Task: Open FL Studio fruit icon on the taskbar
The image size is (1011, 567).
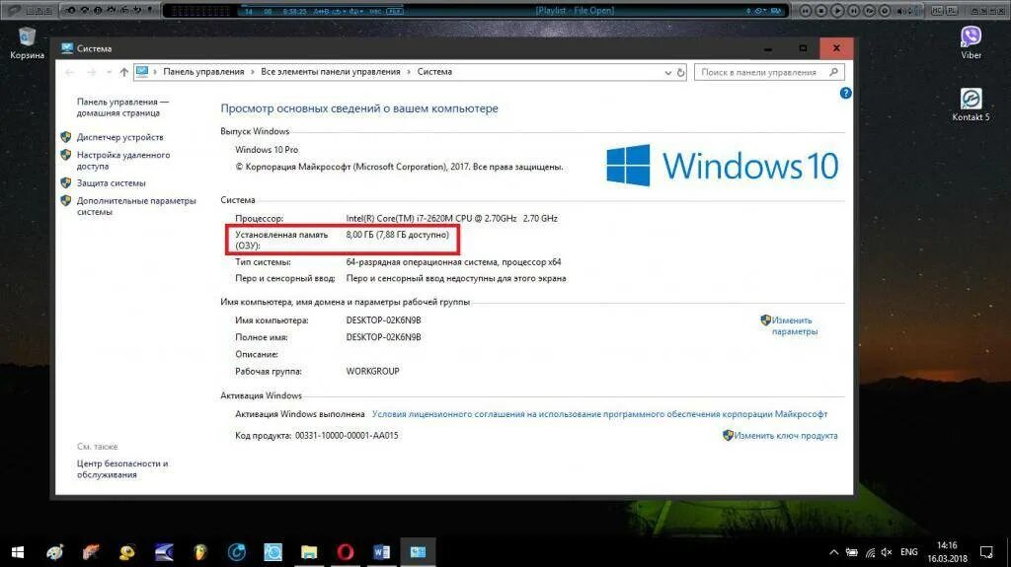Action: click(200, 552)
